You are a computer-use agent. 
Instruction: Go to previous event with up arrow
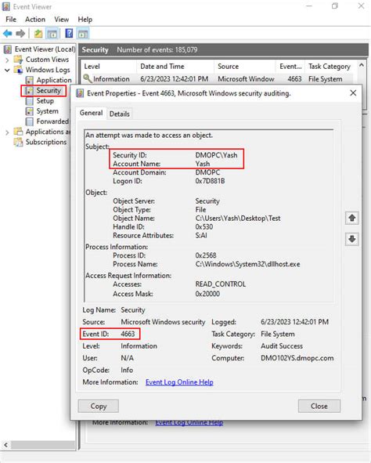[x=352, y=219]
